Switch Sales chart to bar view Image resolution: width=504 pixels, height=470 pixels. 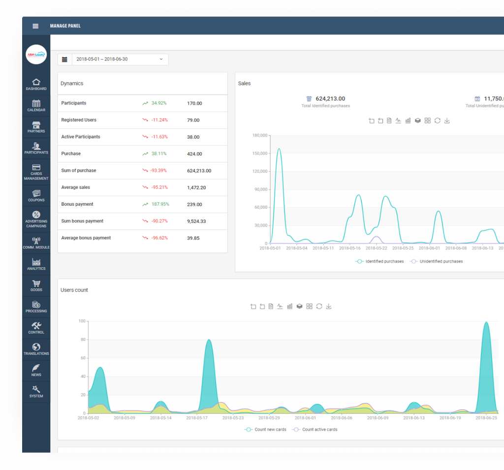pos(408,121)
